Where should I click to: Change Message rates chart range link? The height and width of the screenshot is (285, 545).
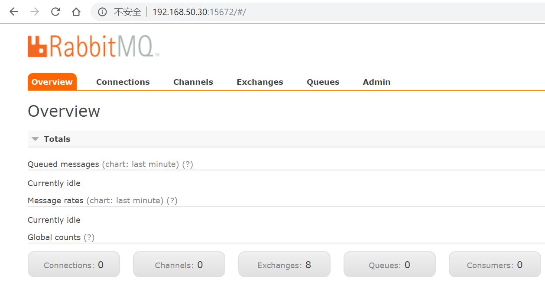coord(125,201)
